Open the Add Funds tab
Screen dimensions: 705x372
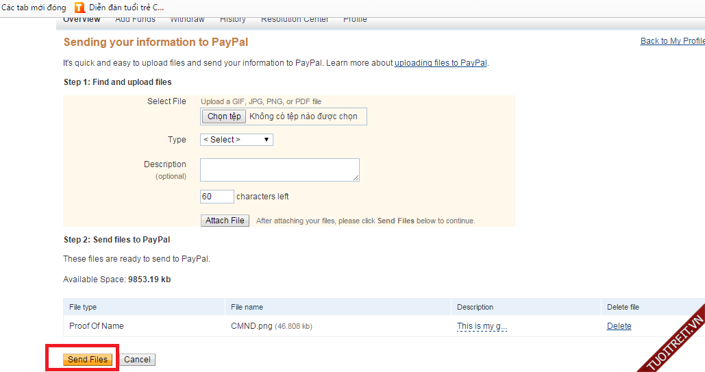(135, 20)
